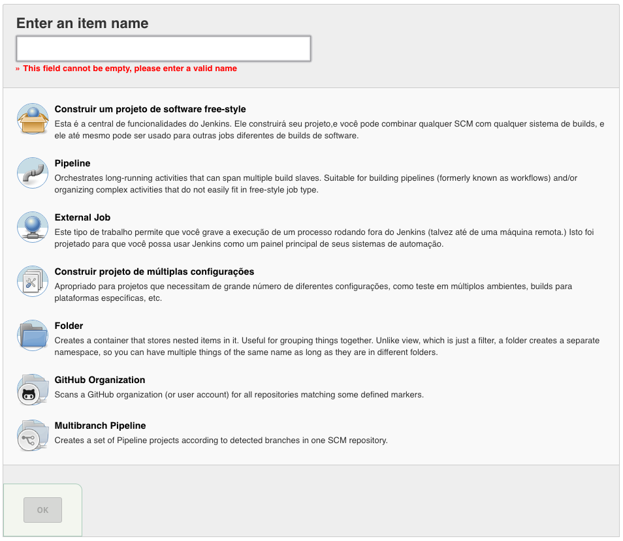Click the Multibranch Pipeline branch icon
Screen dimensions: 623x541
(33, 435)
